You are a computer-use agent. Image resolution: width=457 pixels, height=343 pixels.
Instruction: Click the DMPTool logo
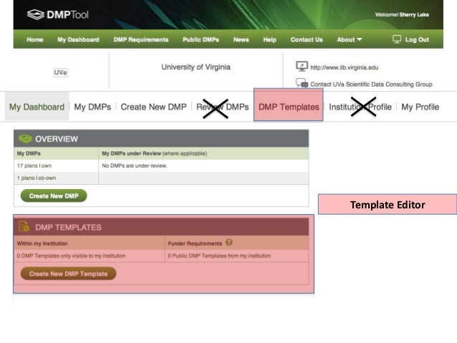58,14
